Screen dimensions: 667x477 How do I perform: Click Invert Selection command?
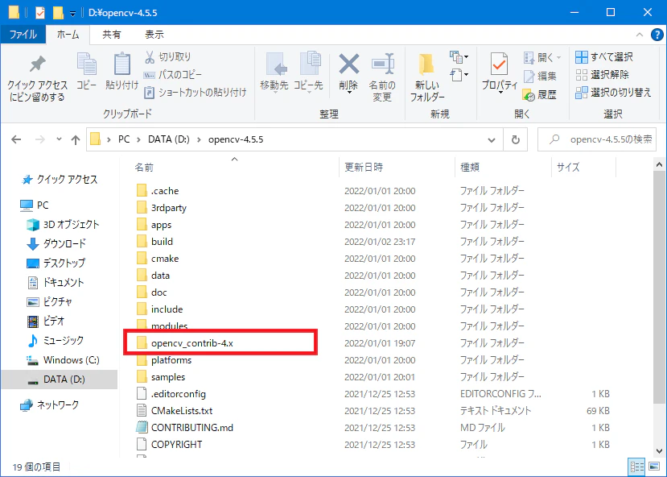(x=613, y=93)
